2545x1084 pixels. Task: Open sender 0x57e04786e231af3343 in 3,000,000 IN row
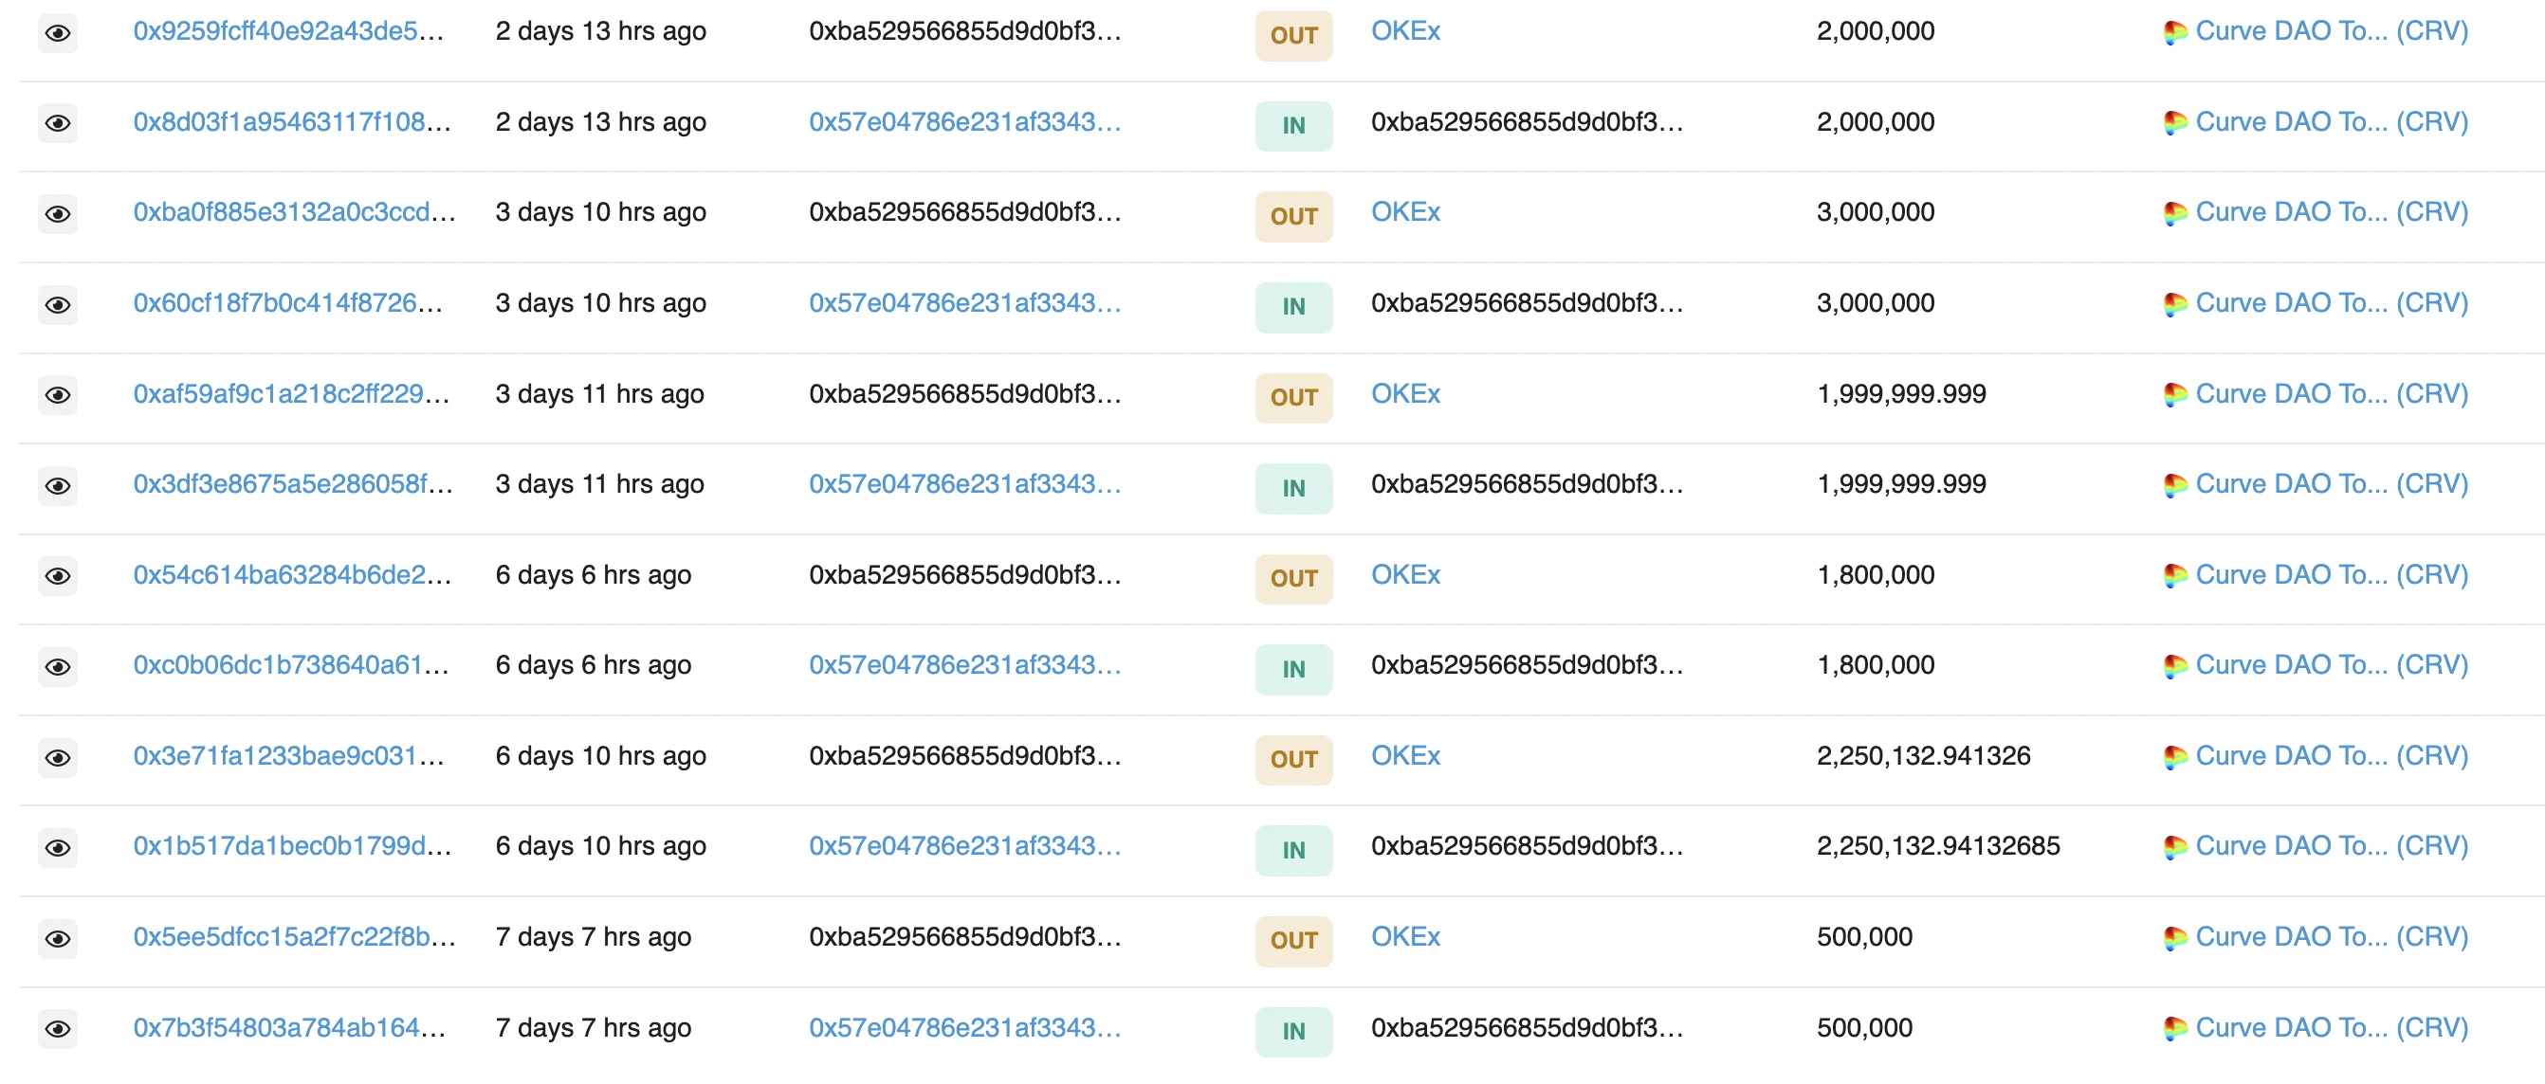[x=965, y=302]
